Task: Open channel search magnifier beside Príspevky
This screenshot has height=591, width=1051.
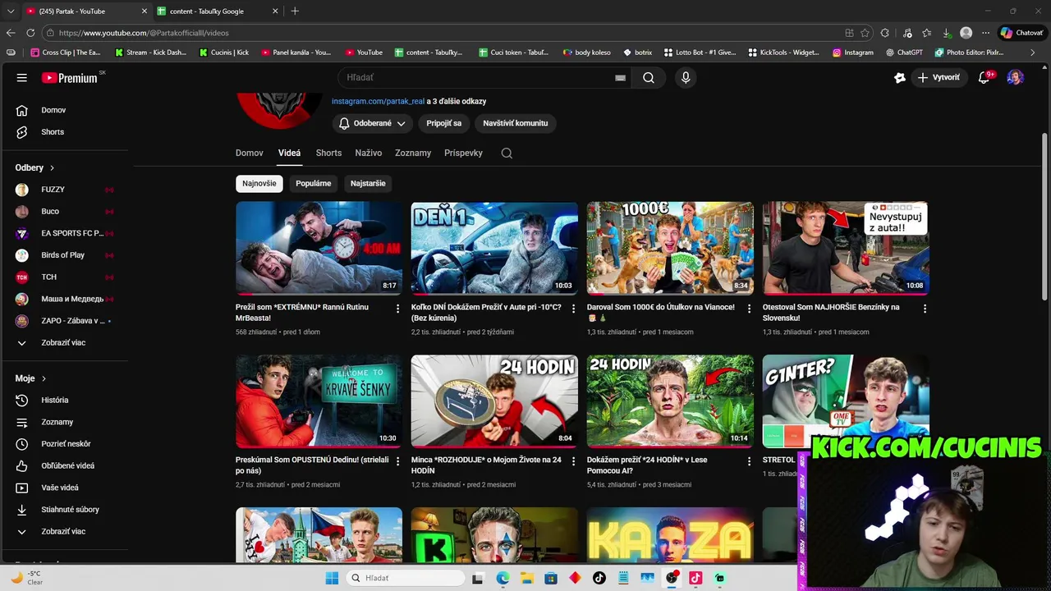Action: click(x=507, y=153)
